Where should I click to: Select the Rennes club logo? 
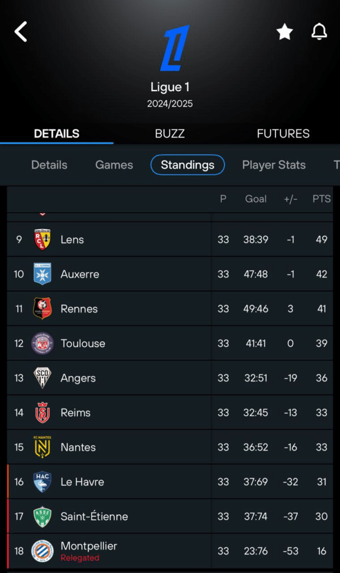coord(43,309)
